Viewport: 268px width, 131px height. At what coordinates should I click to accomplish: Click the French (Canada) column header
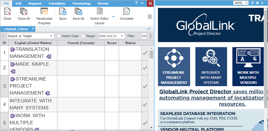click(x=81, y=43)
